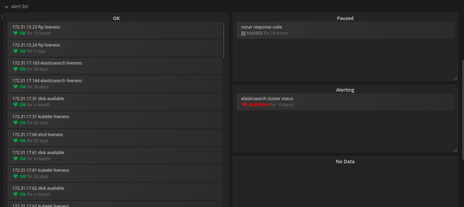
Task: Click heart icon of 172.31.17.60 etcd liveness
Action: (15, 141)
